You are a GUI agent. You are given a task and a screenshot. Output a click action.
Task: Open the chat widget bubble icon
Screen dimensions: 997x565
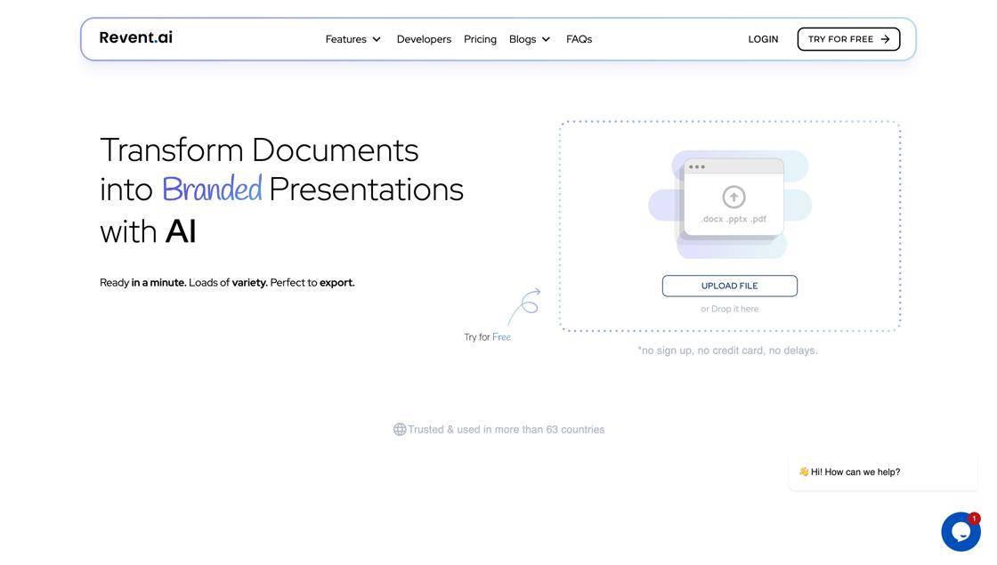click(x=960, y=532)
